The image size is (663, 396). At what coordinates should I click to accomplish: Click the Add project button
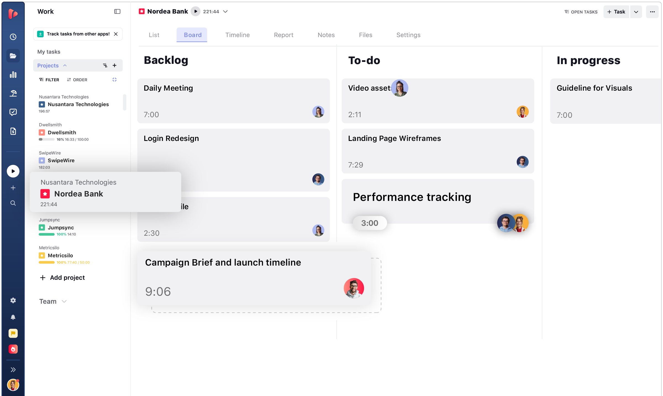(62, 277)
